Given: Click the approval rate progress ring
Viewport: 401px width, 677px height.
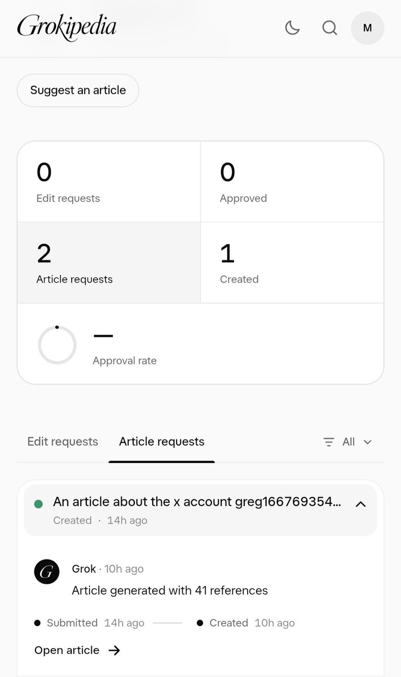Looking at the screenshot, I should tap(57, 345).
